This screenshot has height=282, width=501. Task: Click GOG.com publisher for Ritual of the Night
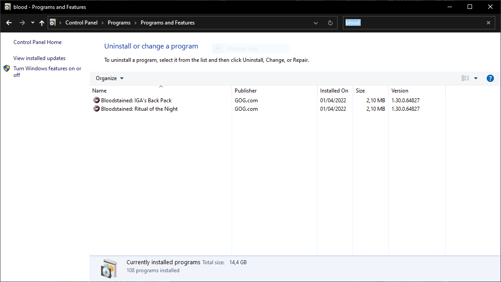(246, 109)
